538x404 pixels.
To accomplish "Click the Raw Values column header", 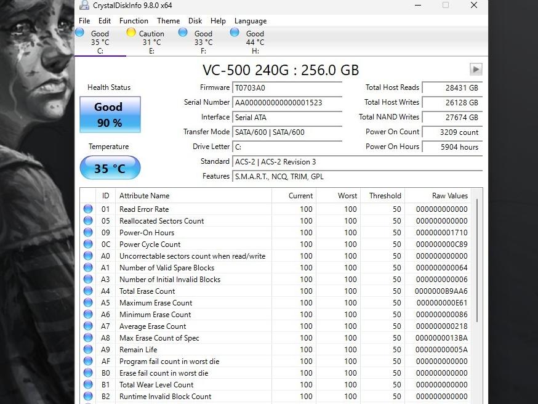I will click(449, 196).
